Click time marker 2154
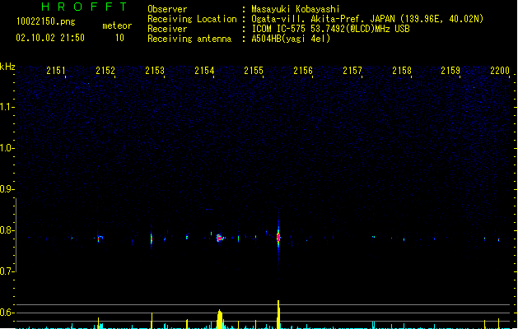Screen dimensions: 518x329 pos(204,70)
